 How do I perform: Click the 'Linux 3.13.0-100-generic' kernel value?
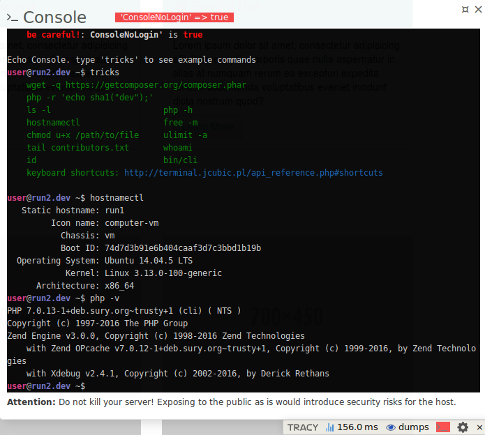pyautogui.click(x=163, y=273)
